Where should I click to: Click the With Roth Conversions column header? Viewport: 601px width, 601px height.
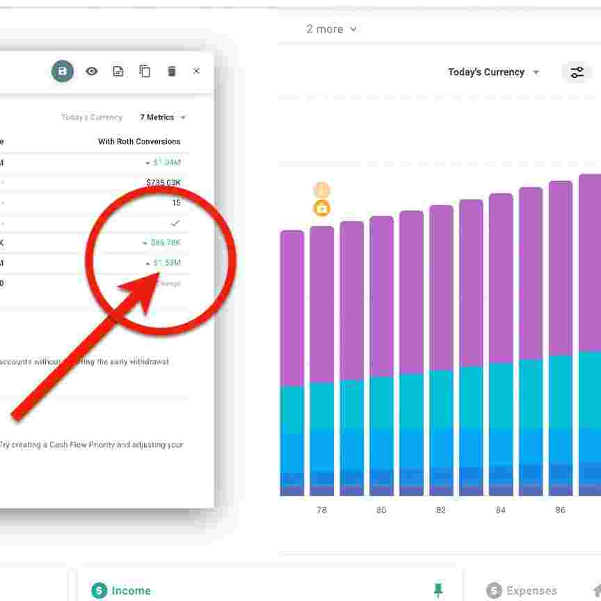pyautogui.click(x=139, y=141)
